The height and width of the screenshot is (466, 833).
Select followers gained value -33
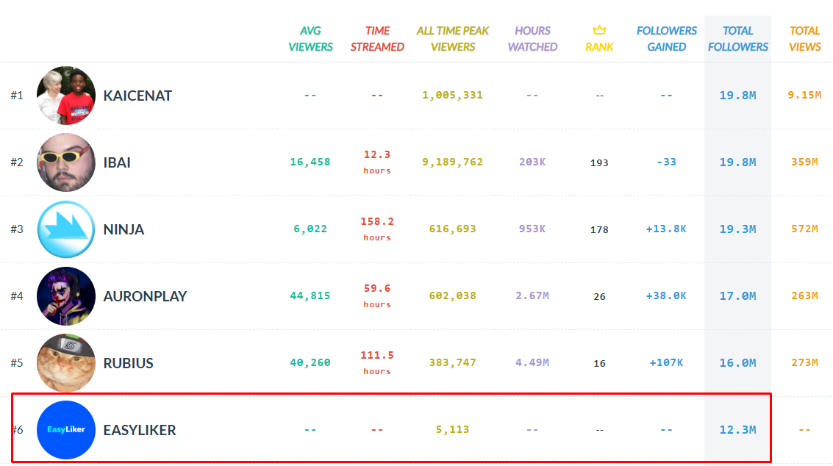667,162
